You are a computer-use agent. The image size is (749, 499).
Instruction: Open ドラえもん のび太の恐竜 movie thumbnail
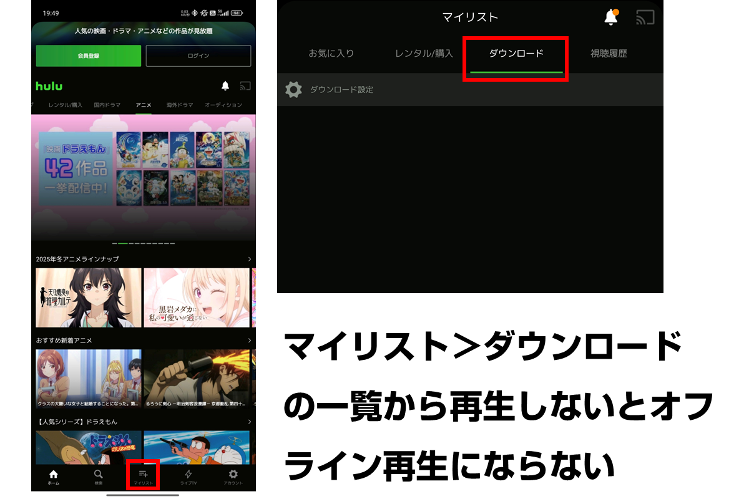[89, 447]
